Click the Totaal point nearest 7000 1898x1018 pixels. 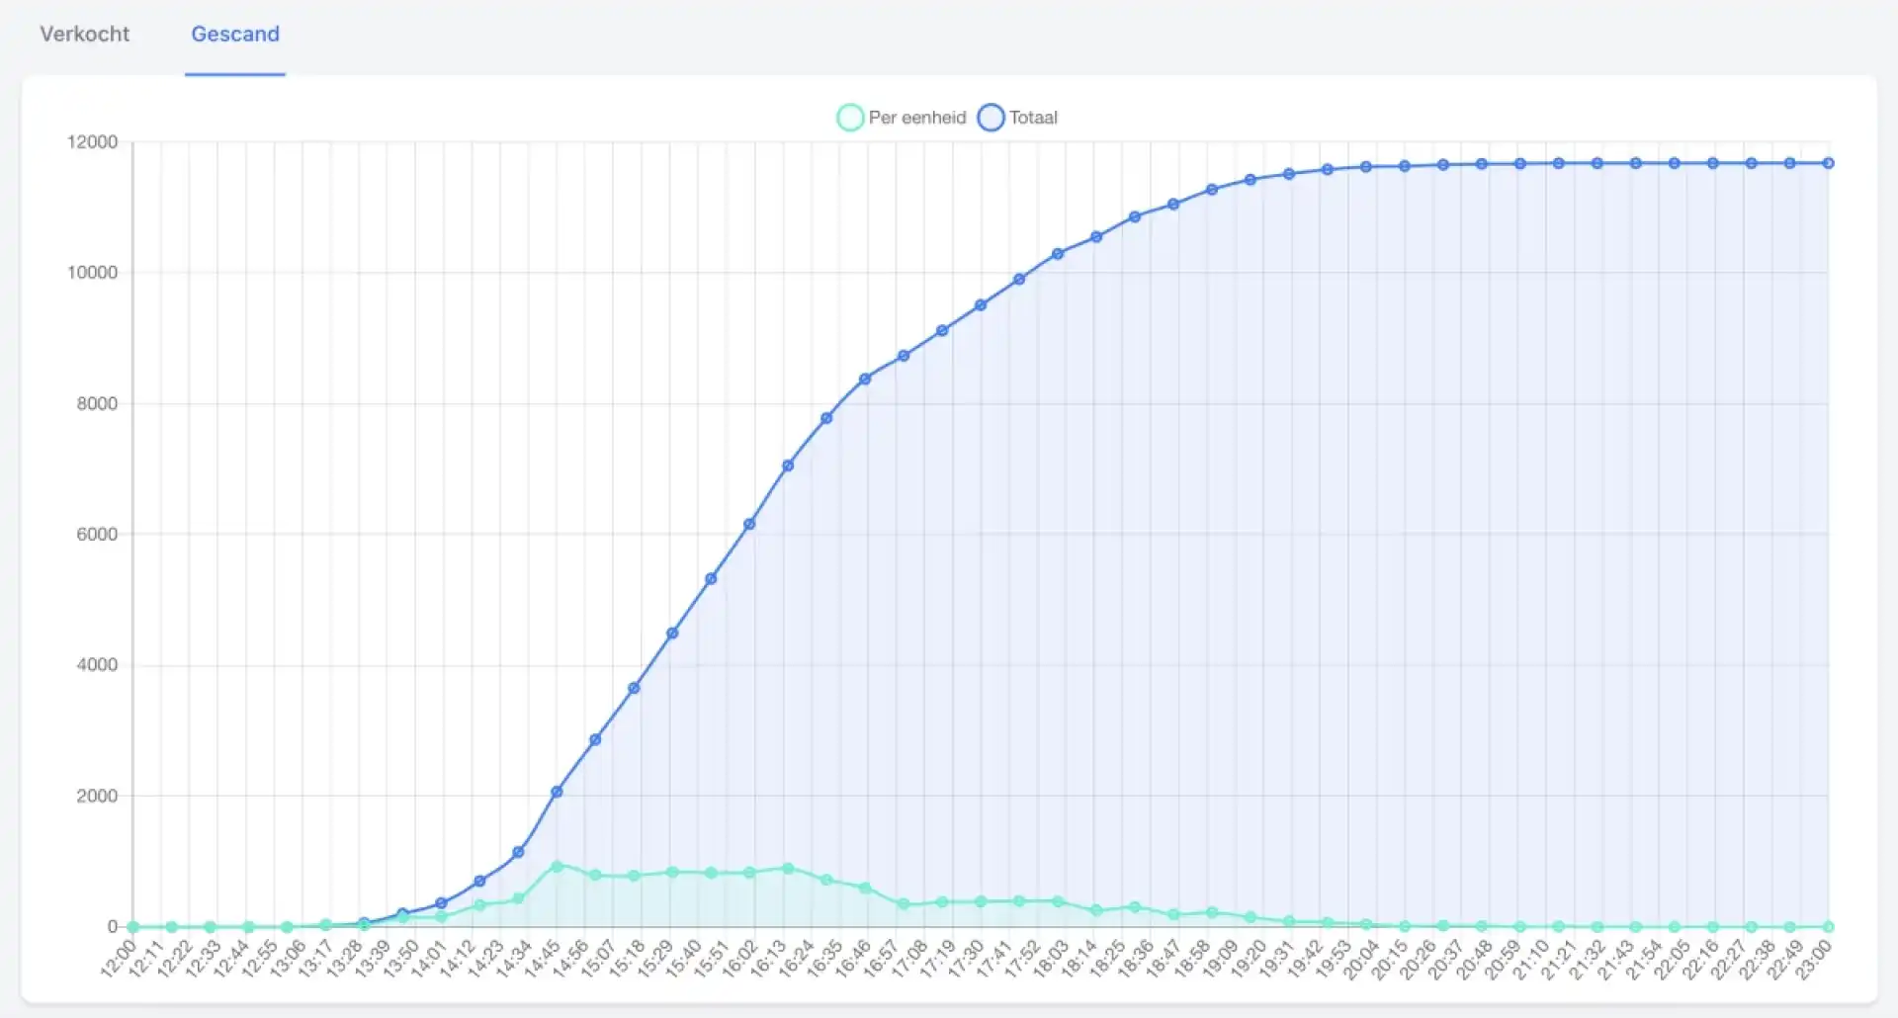coord(788,466)
